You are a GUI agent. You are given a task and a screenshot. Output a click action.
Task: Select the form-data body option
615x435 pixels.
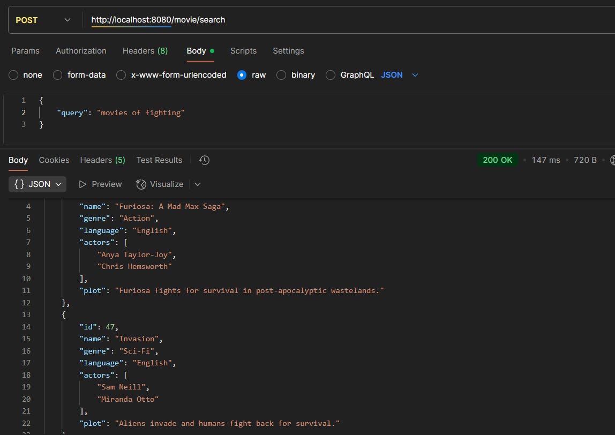coord(57,75)
